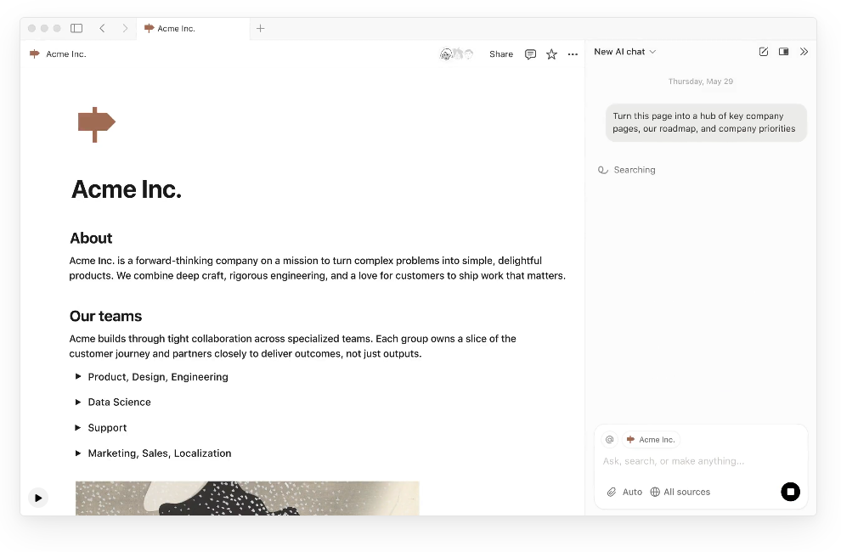
Task: Click the Share button
Action: point(501,54)
